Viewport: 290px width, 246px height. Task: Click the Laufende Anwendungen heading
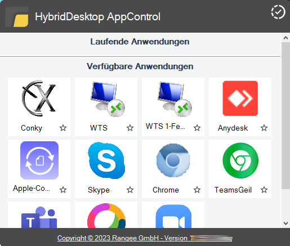(x=140, y=42)
